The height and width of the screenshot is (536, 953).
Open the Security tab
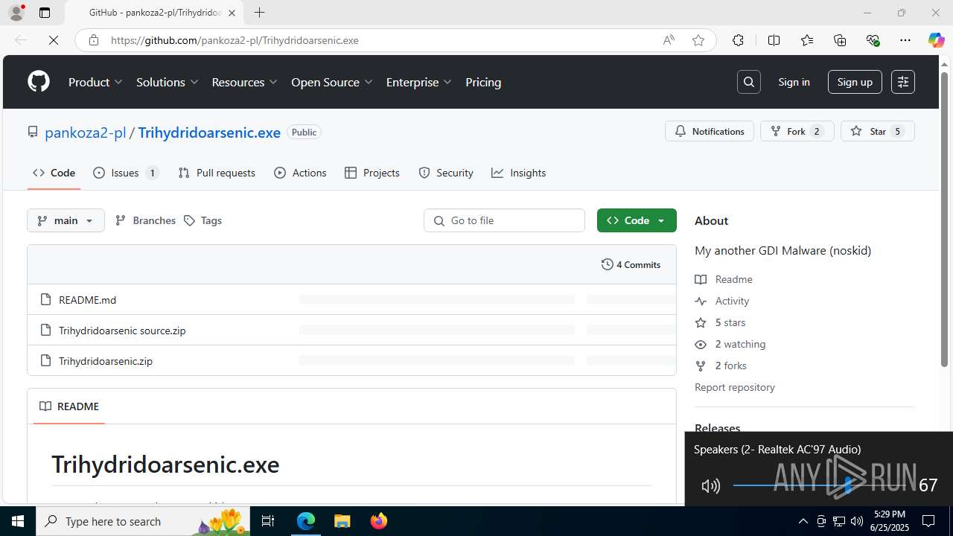click(446, 173)
